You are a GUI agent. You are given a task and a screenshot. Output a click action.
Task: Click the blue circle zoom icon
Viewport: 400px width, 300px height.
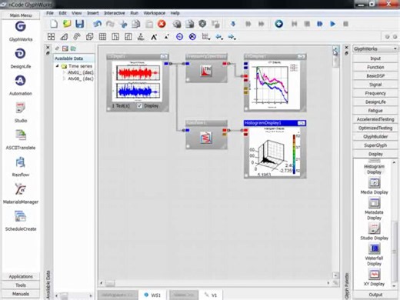(179, 37)
